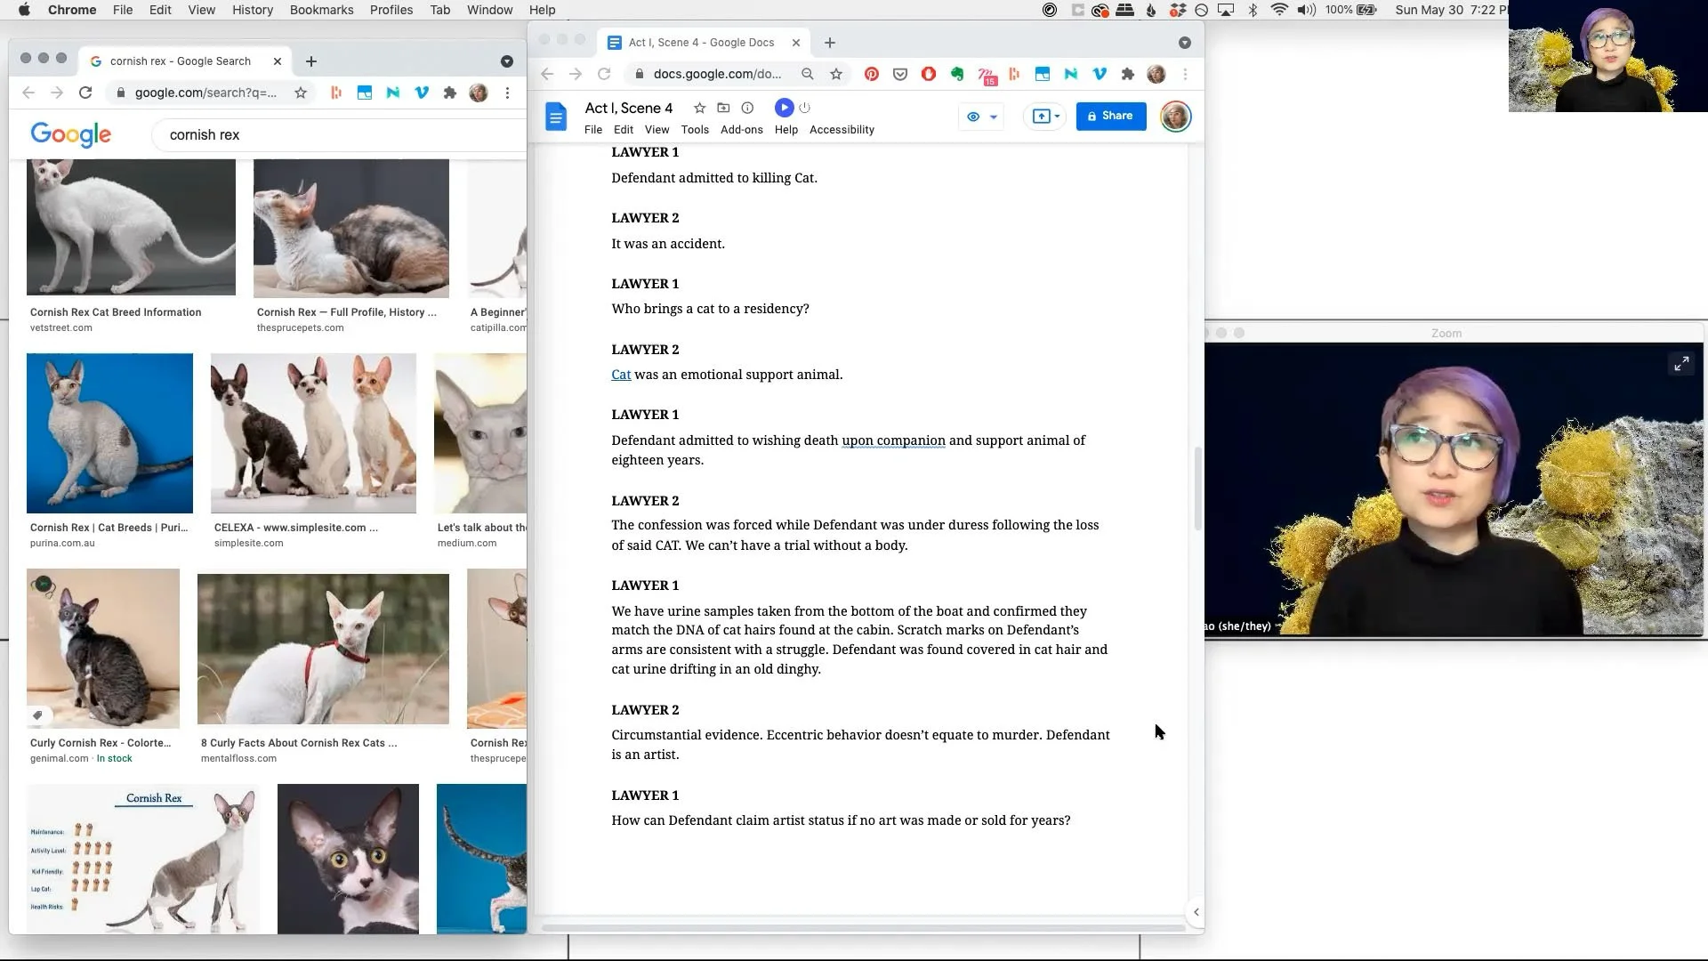Bookmark the Google search page with star

point(301,93)
